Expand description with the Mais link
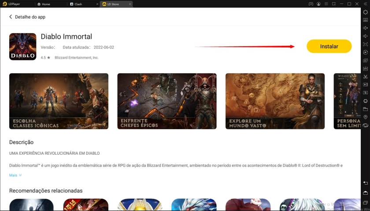370x211 pixels. [x=15, y=175]
